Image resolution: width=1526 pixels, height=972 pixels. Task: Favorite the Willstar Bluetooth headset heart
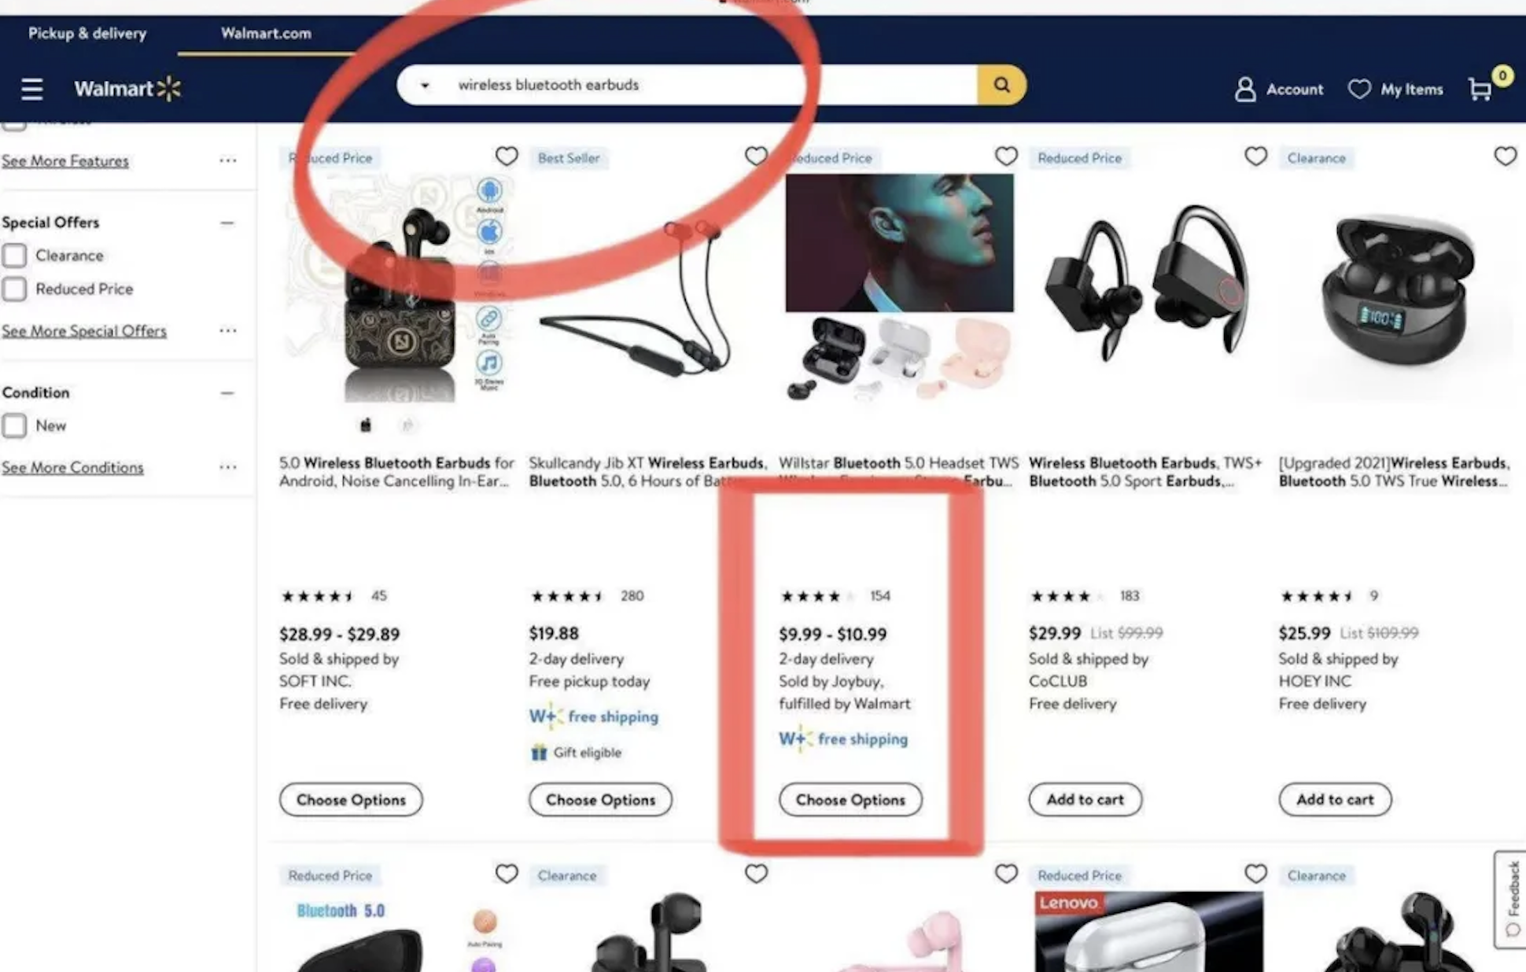pos(1006,156)
